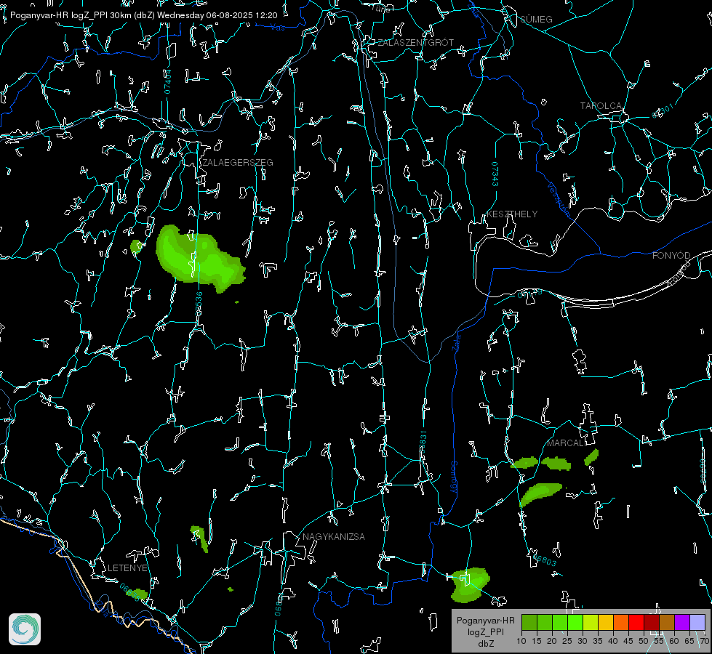Screen dimensions: 712x654
Task: Click the road number 07343 label
Action: 495,174
